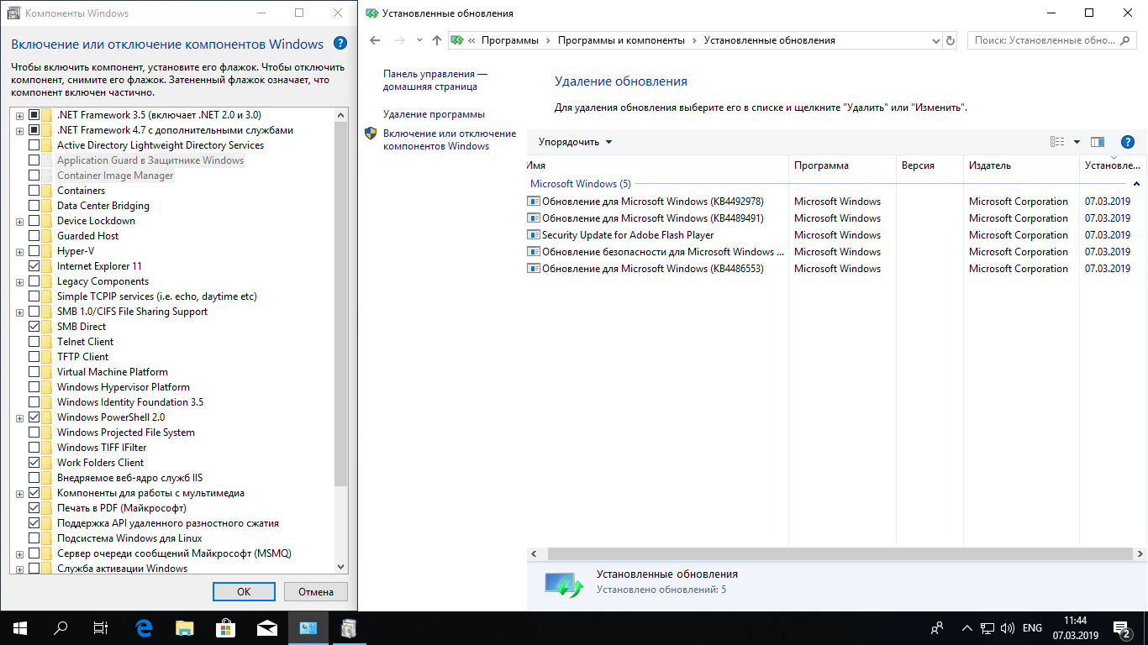The width and height of the screenshot is (1148, 645).
Task: Expand the Hyper-V tree node
Action: [19, 251]
